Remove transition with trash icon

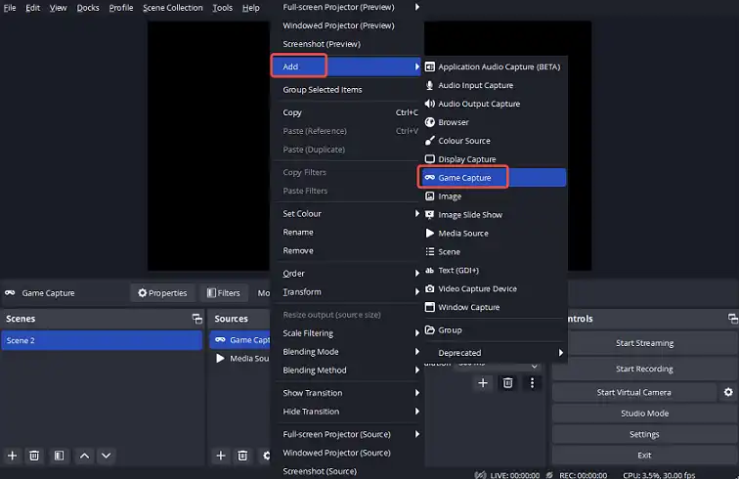point(507,383)
